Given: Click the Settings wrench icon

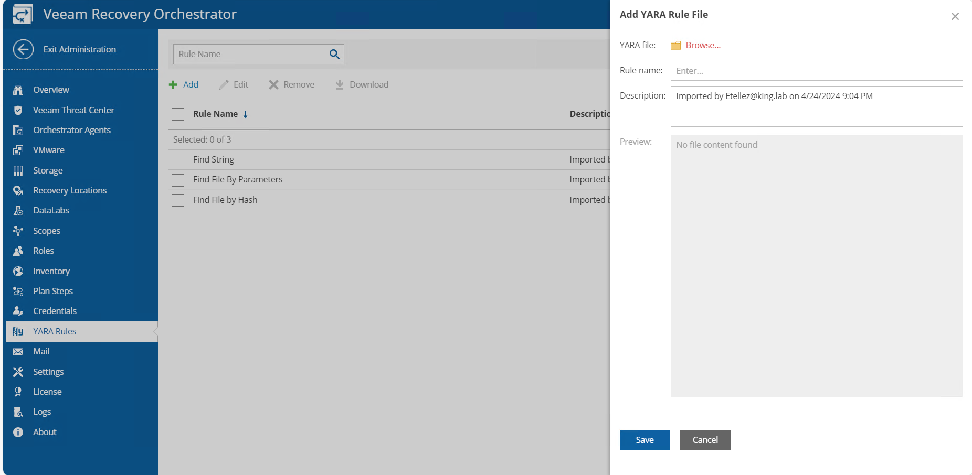Looking at the screenshot, I should click(x=18, y=372).
